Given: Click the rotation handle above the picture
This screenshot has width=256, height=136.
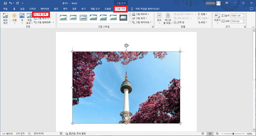Looking at the screenshot, I should coord(126,45).
